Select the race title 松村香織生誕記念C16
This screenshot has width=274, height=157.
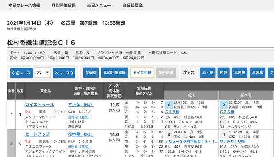pos(41,43)
